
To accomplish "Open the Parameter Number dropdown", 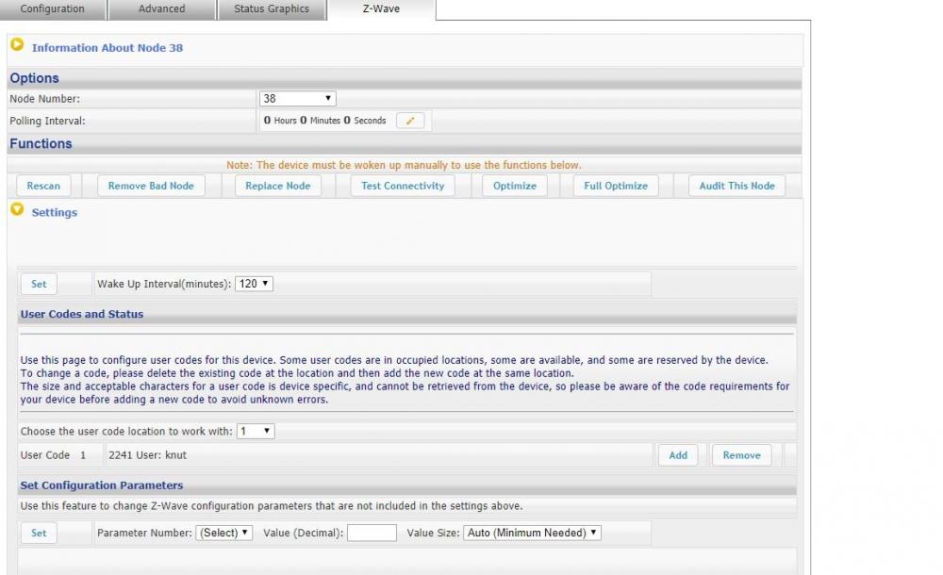I will [223, 533].
